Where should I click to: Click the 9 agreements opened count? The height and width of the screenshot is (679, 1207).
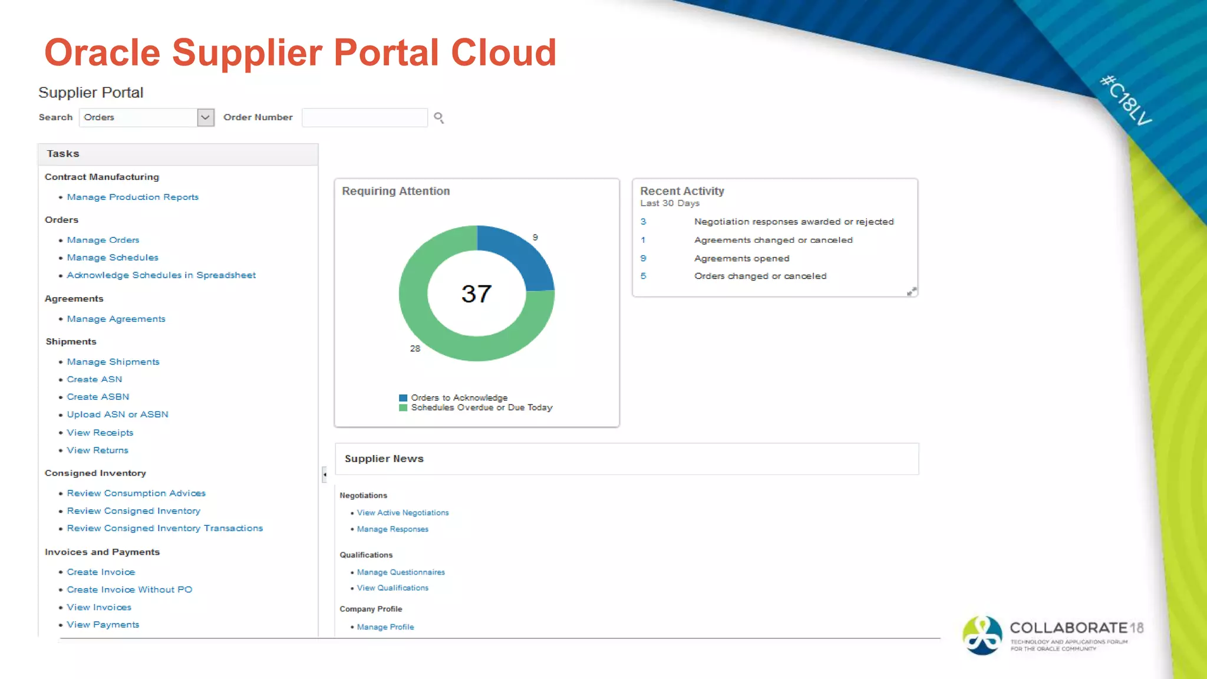643,258
